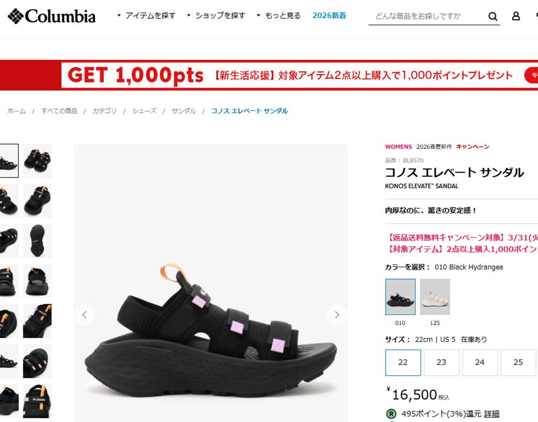Click the Columbia logo

click(52, 16)
